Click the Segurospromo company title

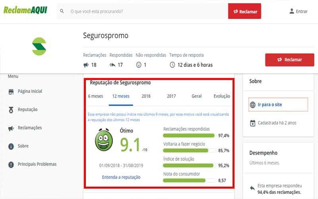(x=106, y=36)
